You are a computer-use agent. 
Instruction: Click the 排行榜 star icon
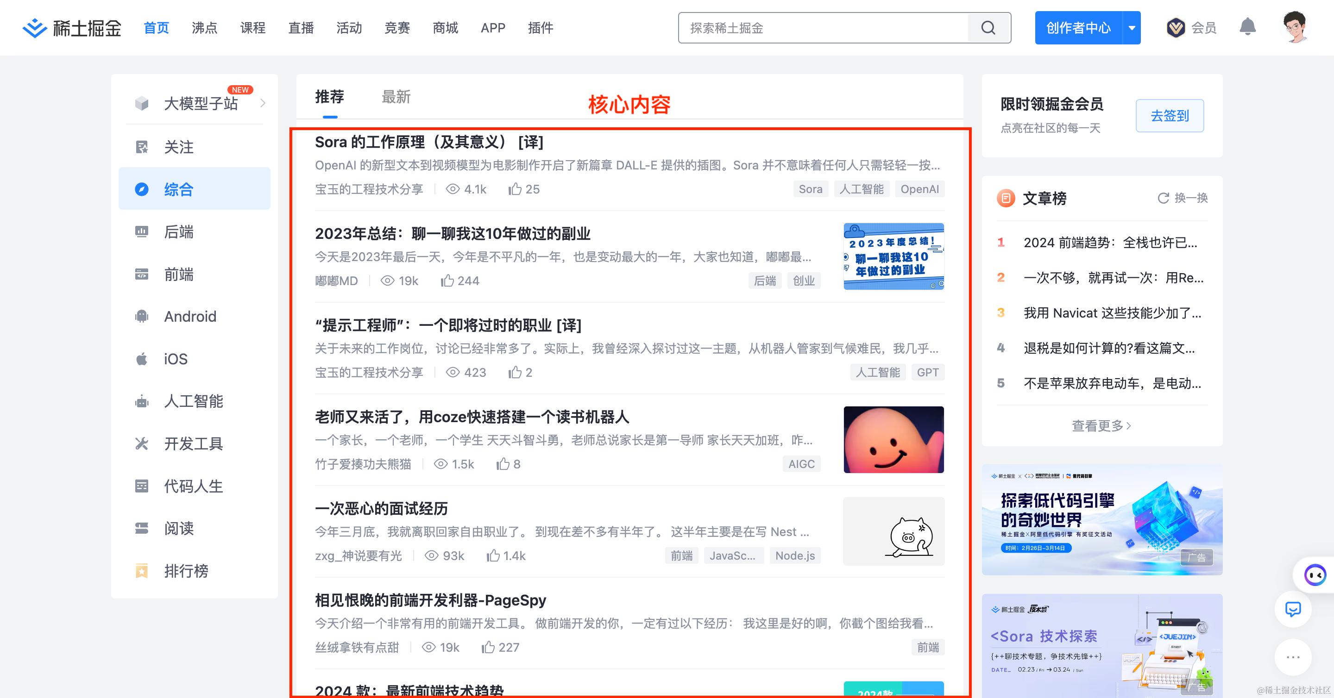pos(141,571)
